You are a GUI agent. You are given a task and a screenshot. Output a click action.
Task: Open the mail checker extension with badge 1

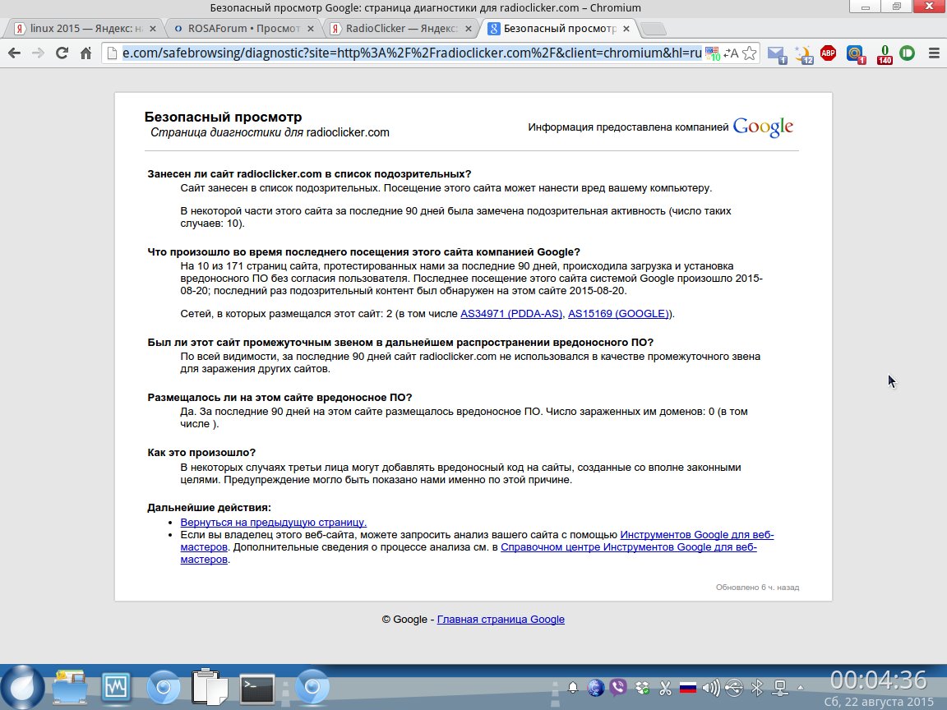(777, 54)
